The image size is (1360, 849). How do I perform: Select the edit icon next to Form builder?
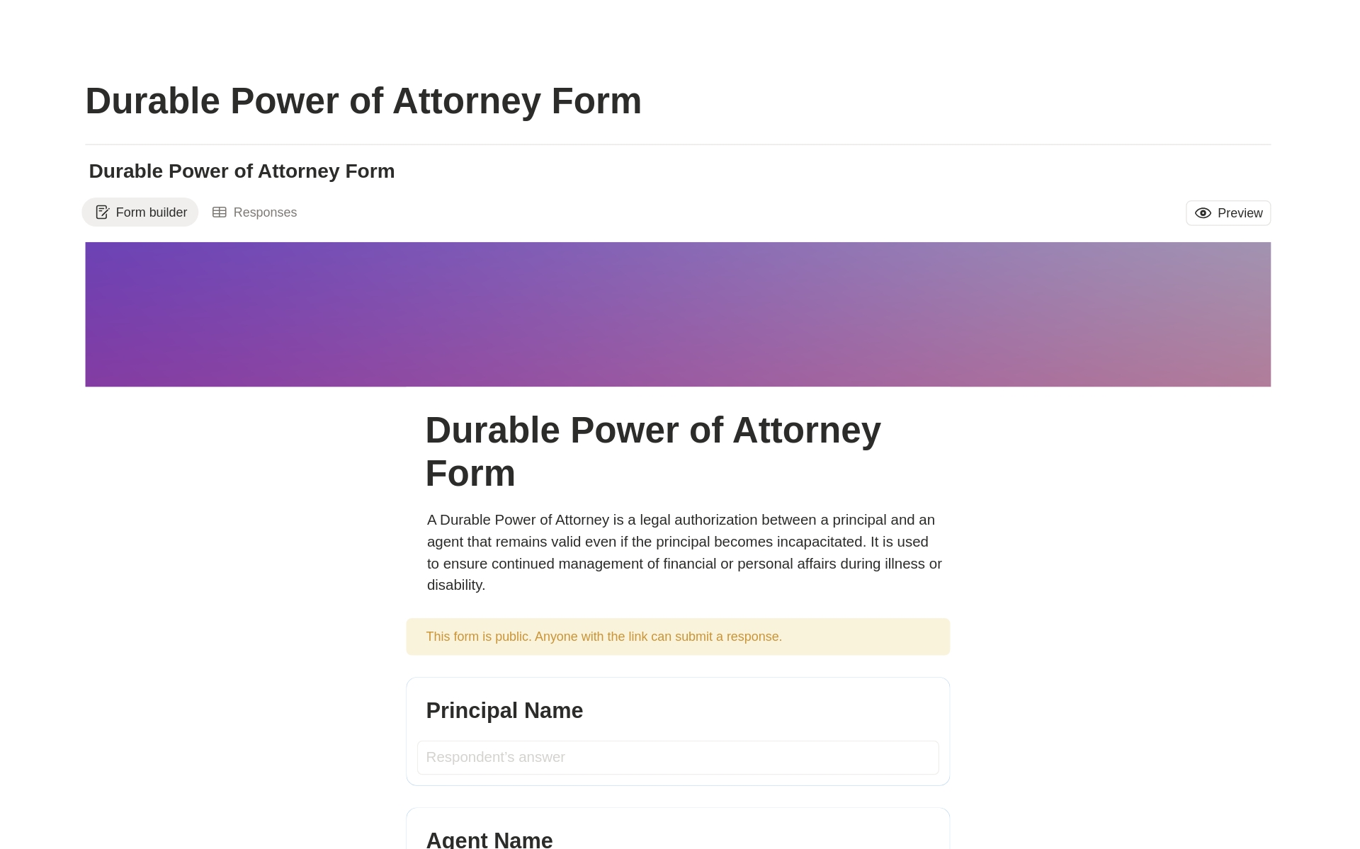102,212
